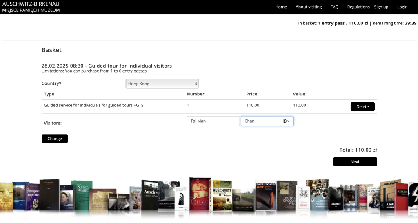Select the Auschwitz A History in Photographs book
Screen dimensions: 418x223
click(150, 194)
